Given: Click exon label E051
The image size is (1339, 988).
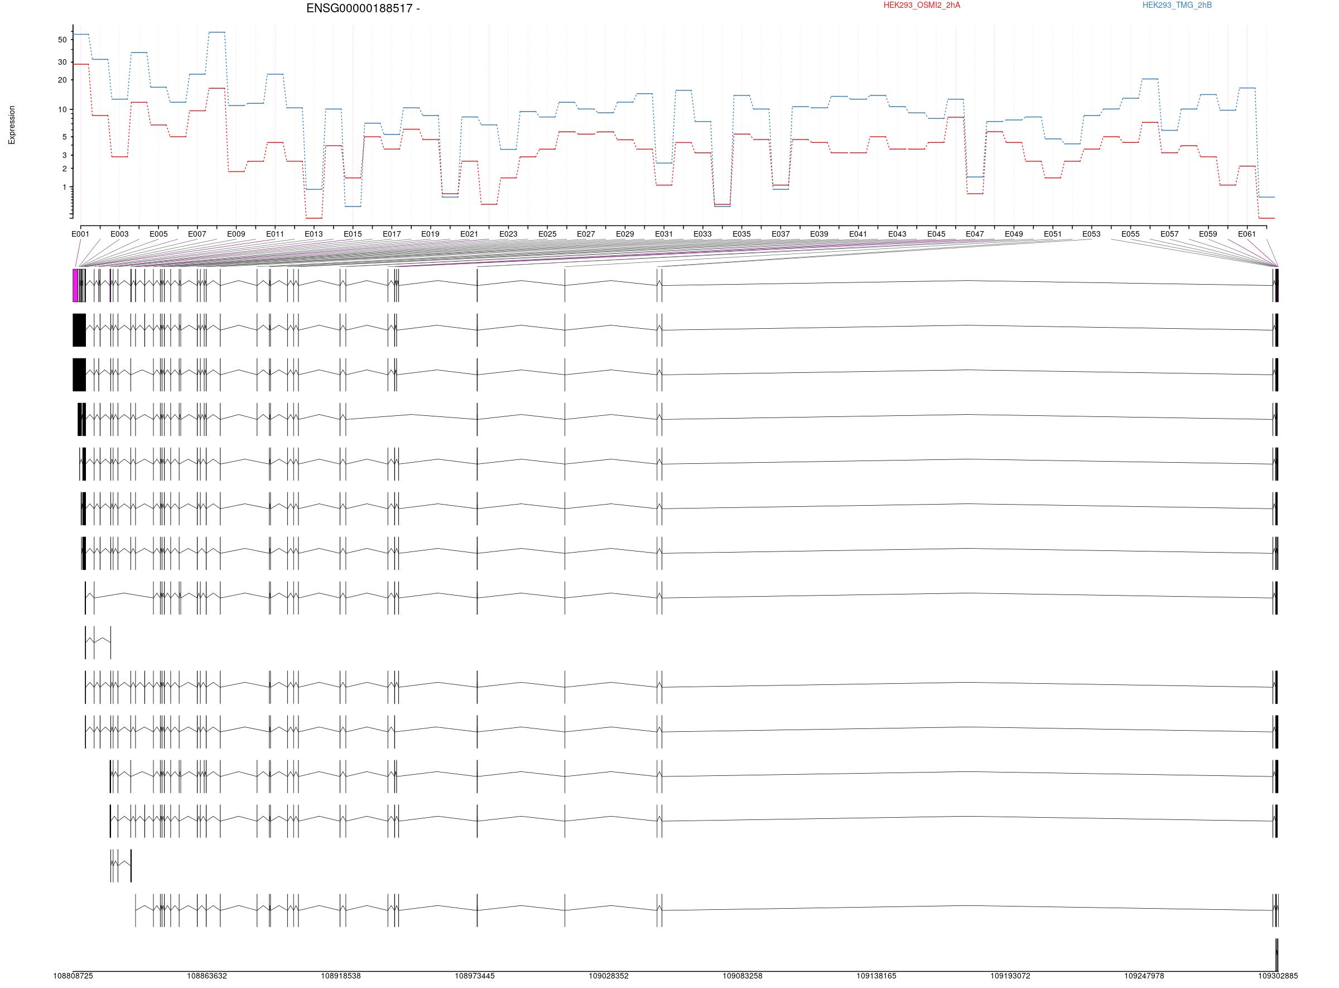Looking at the screenshot, I should pos(1053,234).
